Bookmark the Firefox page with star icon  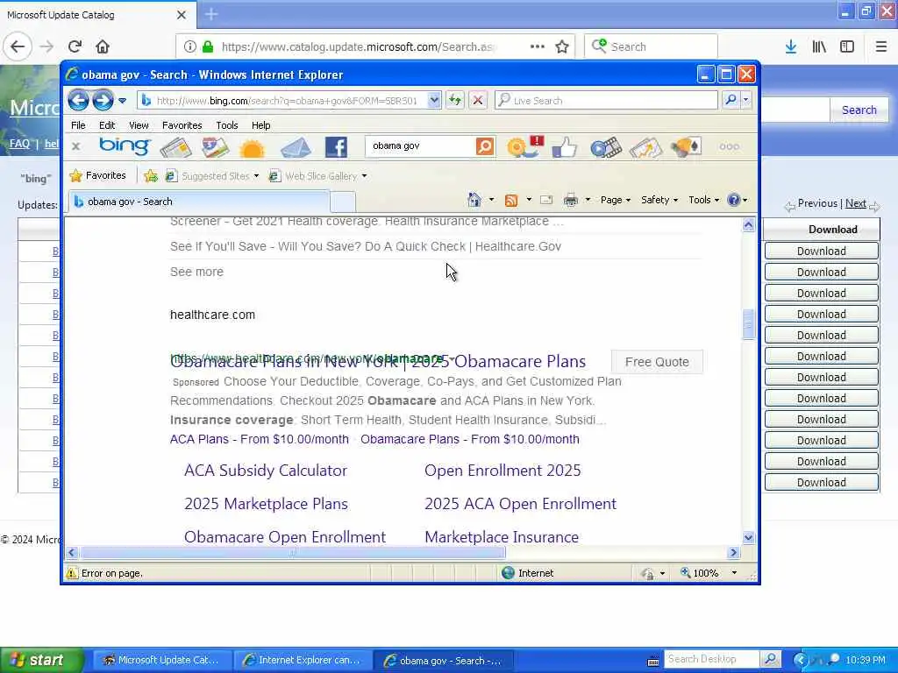coord(562,46)
